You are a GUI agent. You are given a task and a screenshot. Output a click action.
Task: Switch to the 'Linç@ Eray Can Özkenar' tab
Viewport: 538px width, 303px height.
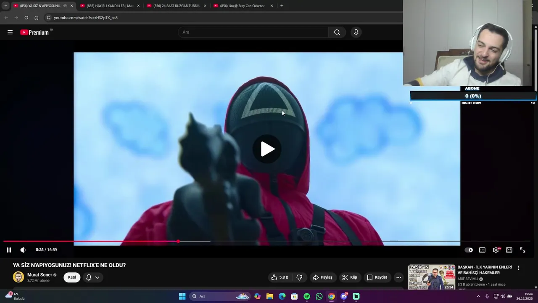point(243,6)
